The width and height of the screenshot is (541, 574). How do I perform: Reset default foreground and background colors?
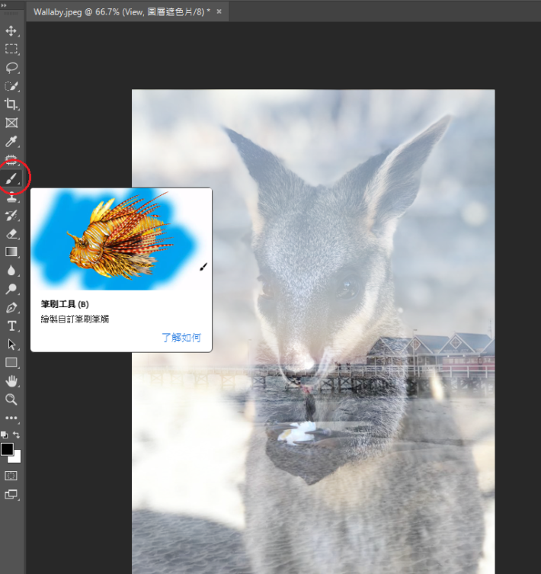[4, 435]
